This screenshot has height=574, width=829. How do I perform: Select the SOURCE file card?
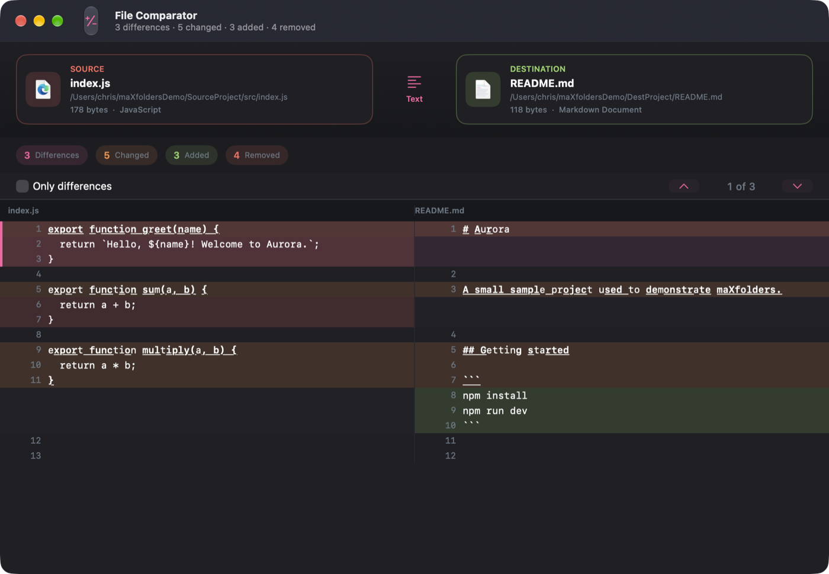click(x=194, y=89)
